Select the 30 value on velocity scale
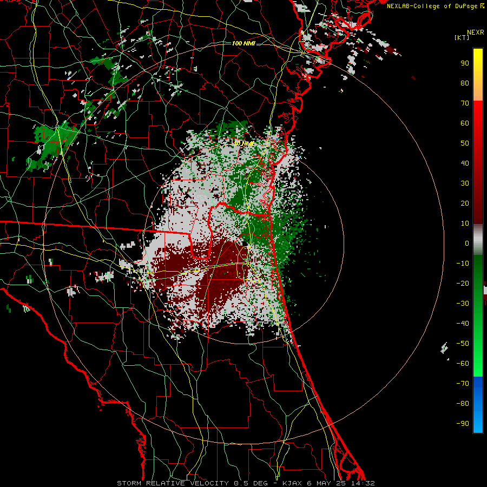This screenshot has width=487, height=487. pyautogui.click(x=465, y=183)
